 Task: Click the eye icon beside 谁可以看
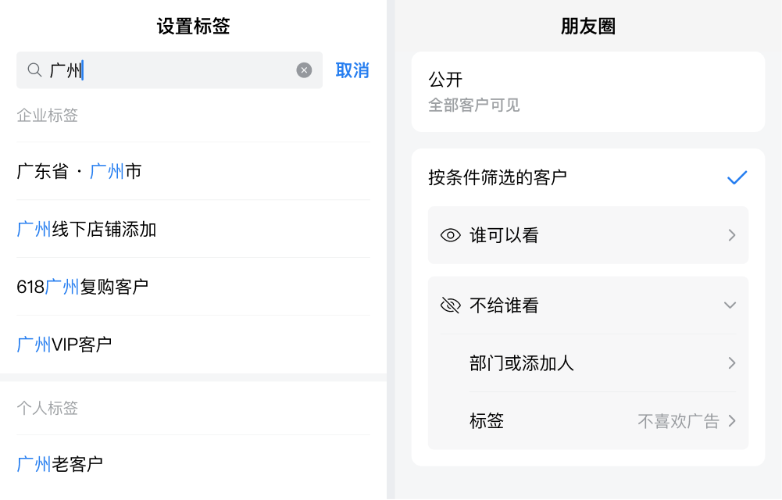(x=451, y=235)
